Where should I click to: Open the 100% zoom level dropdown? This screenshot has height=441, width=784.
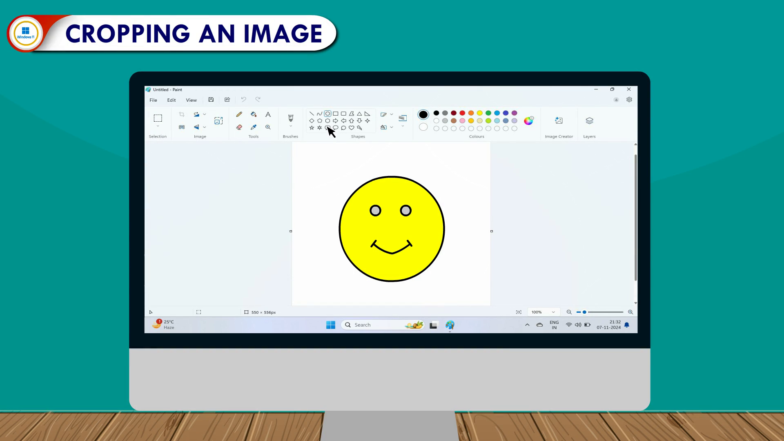tap(553, 312)
